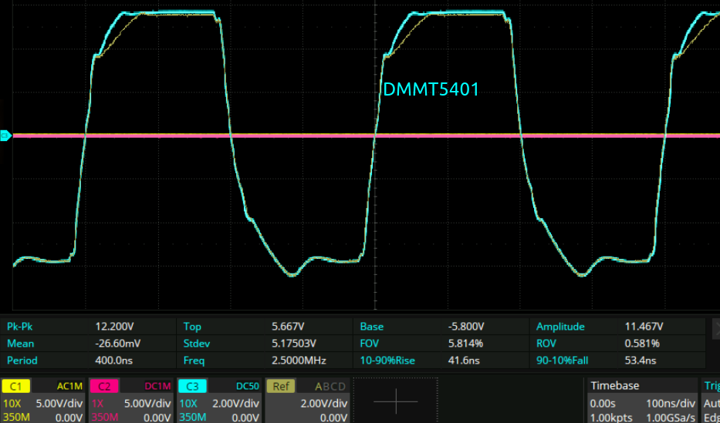This screenshot has width=720, height=423.
Task: Click the plus icon to add channel
Action: point(395,401)
